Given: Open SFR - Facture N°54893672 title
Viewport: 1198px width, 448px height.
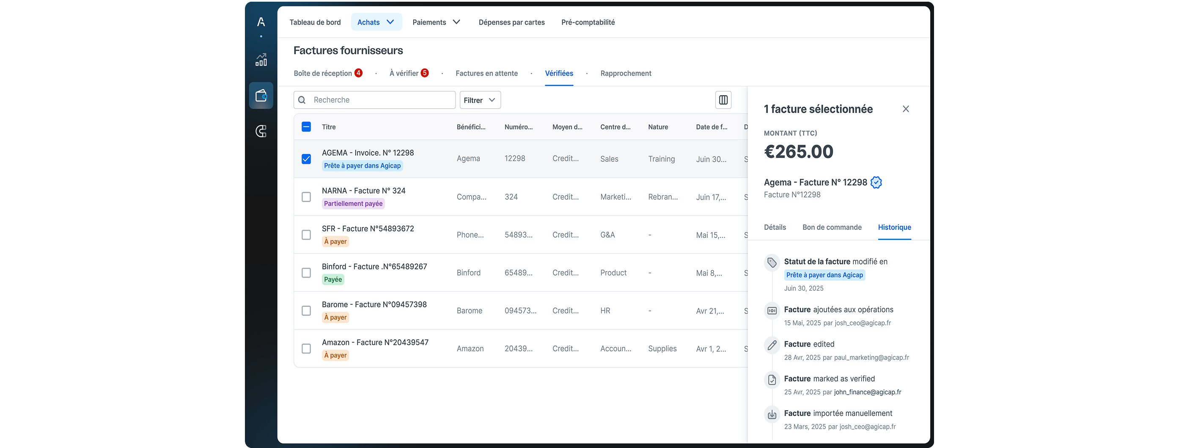Looking at the screenshot, I should (x=368, y=229).
